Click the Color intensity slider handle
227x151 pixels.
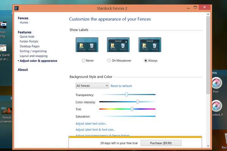[x=138, y=102]
